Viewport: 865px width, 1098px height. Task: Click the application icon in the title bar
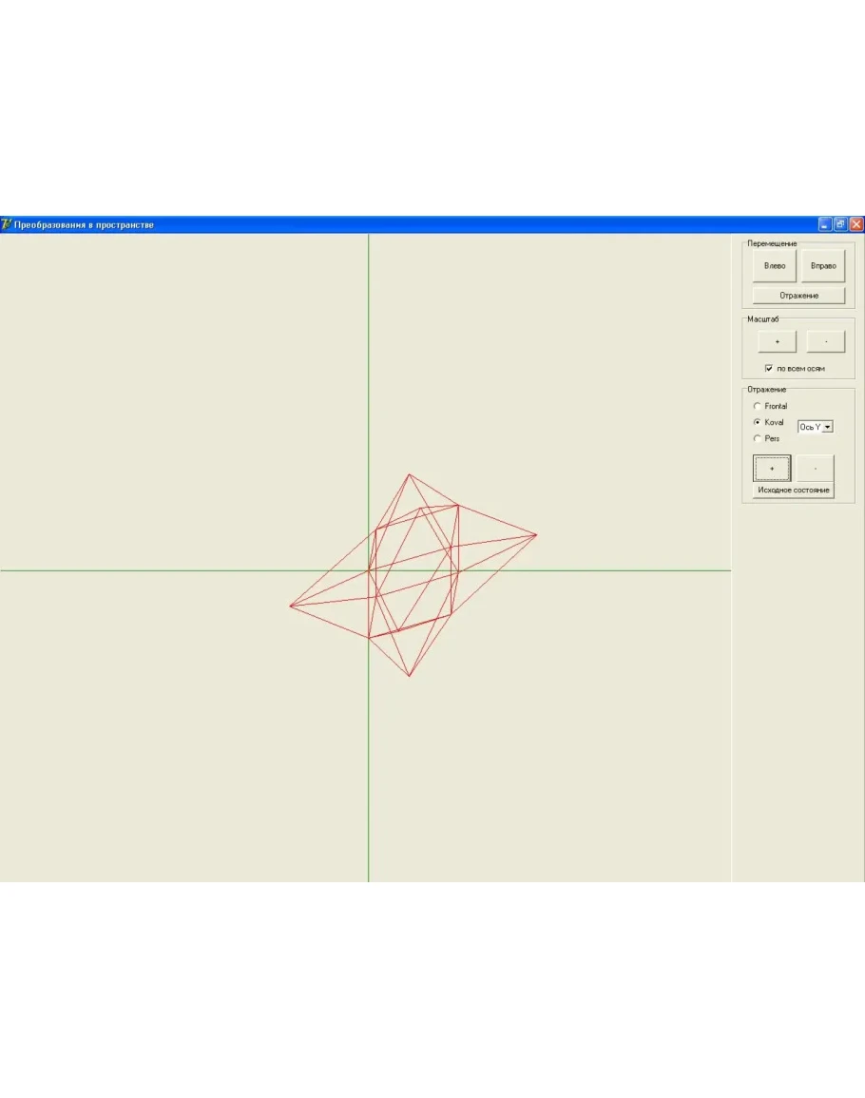(7, 224)
